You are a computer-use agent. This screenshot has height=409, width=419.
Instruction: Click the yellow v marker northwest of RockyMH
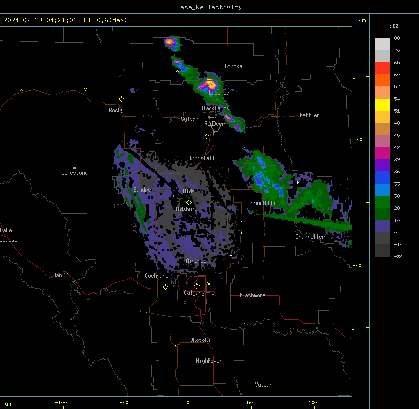coord(85,89)
